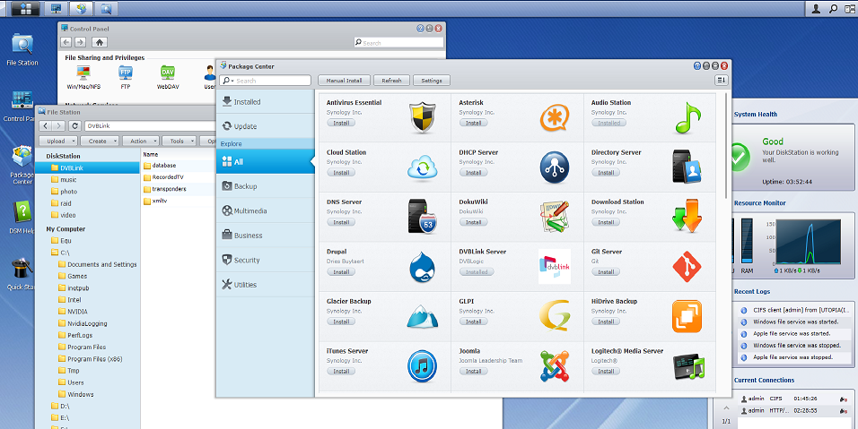Select the Backup category
Viewport: 858px width, 429px height.
click(x=266, y=186)
